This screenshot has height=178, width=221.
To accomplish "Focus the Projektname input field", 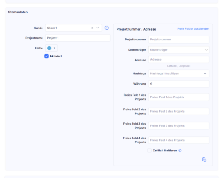I will [x=78, y=38].
